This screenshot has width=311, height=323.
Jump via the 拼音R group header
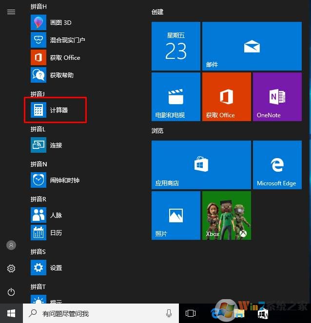[x=39, y=199]
